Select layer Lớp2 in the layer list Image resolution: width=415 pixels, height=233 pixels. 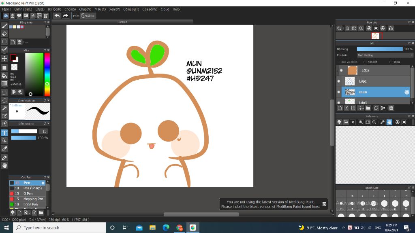[373, 70]
